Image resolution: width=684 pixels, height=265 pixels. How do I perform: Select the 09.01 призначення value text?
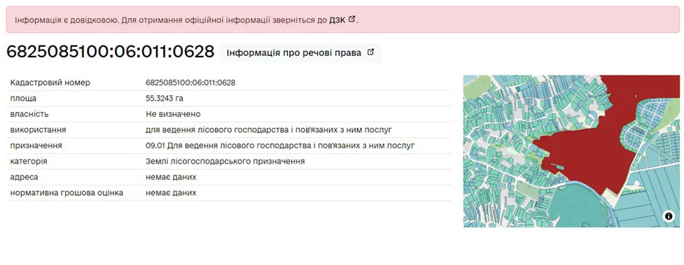coord(280,145)
